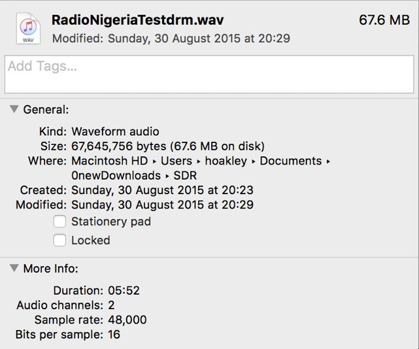Select the Sample rate value 48,000
Viewport: 419px width, 349px height.
click(127, 320)
